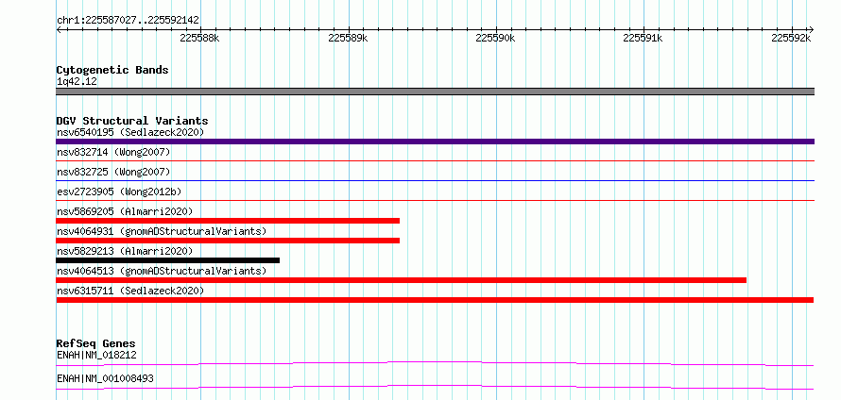The height and width of the screenshot is (400, 841).
Task: Click the RefSeq Genes track title
Action: 96,343
